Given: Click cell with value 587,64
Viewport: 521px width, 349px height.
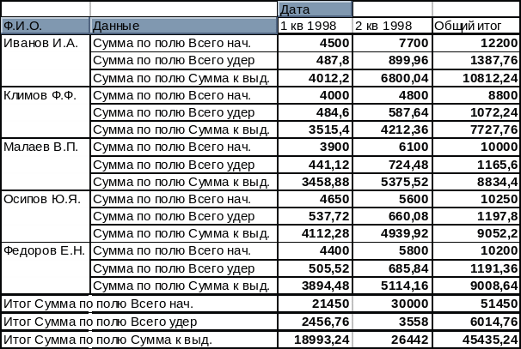Looking at the screenshot, I should click(392, 112).
